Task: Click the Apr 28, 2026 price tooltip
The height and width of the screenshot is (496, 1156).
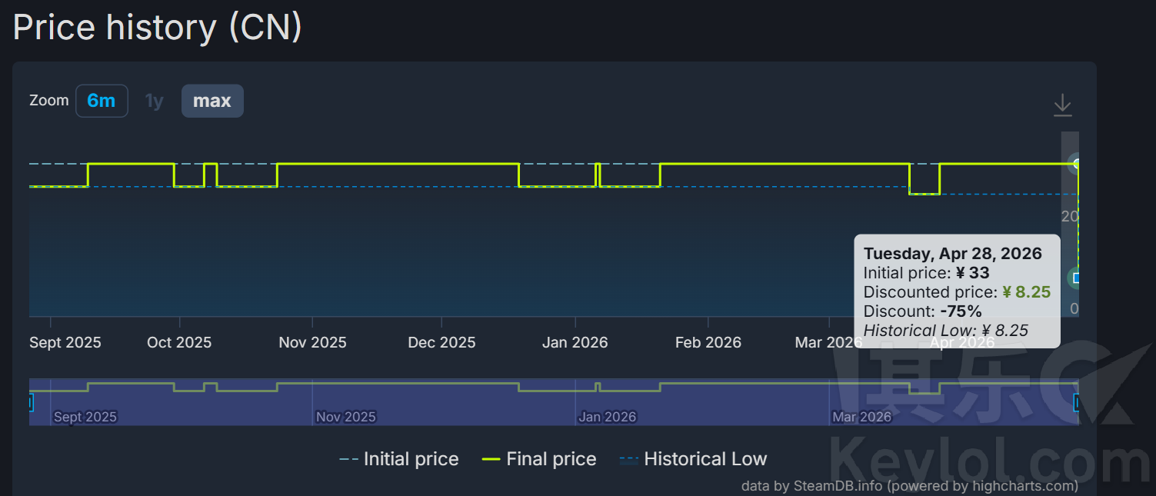Action: (x=957, y=291)
